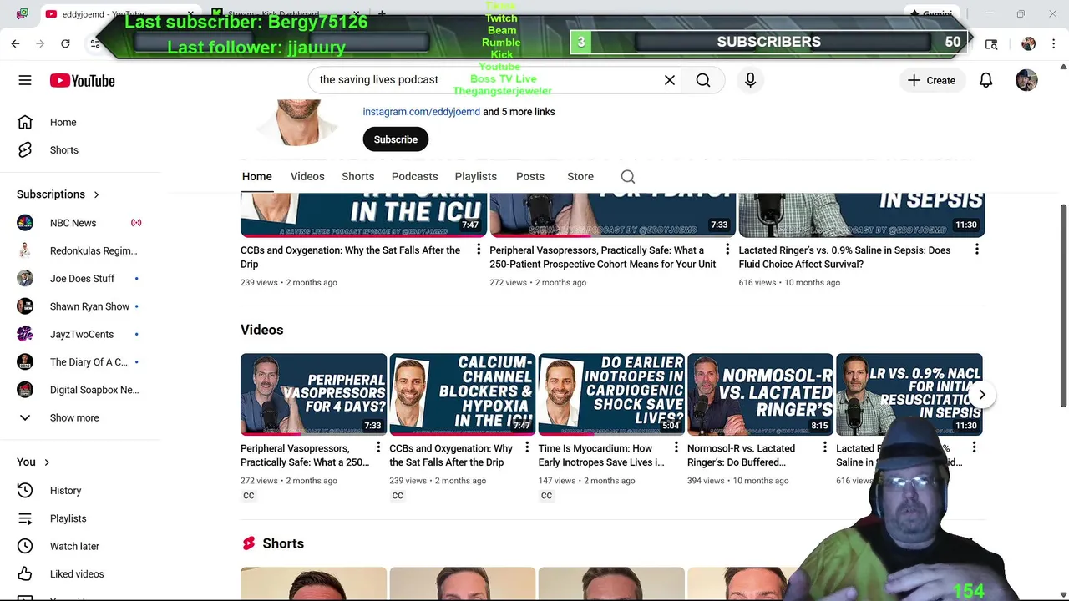Viewport: 1069px width, 601px height.
Task: Click the Create button
Action: (931, 80)
